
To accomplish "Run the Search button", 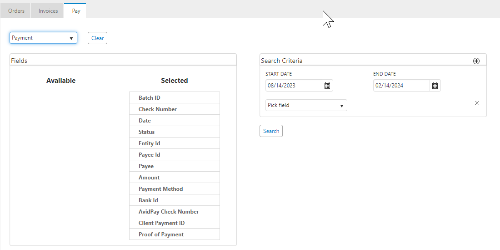I will click(x=271, y=131).
